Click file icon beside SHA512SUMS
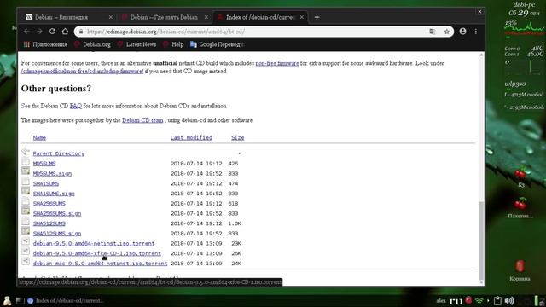 click(26, 221)
